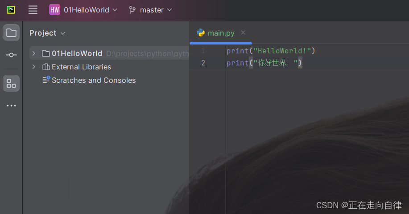Show more tool windows ellipsis

pos(11,106)
